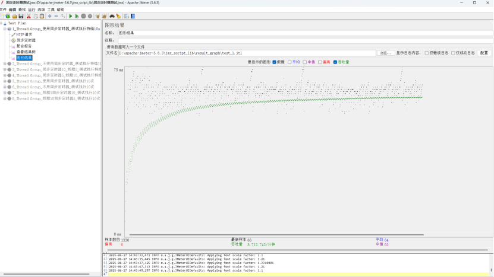Screen dimensions: 494x277
Task: Click the Clear All broom icon
Action: pyautogui.click(x=104, y=16)
